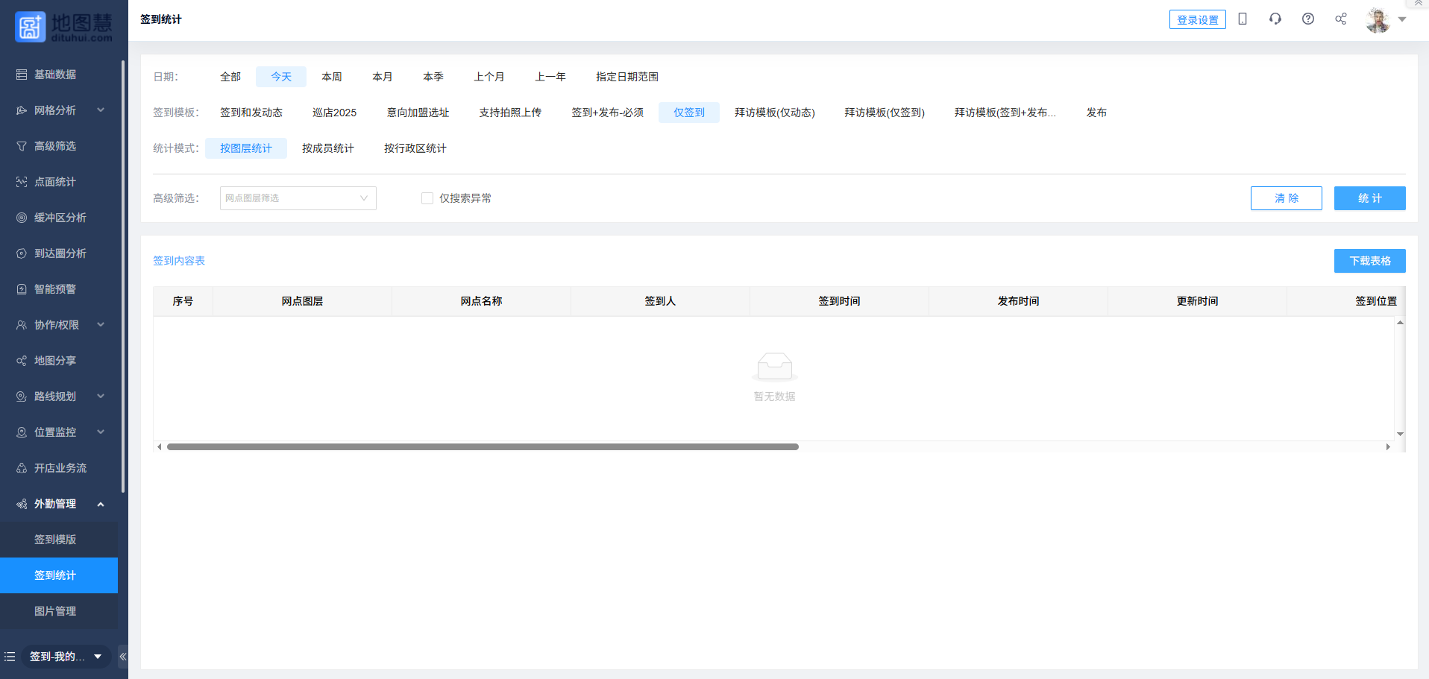Click the 统计 button

coord(1369,198)
